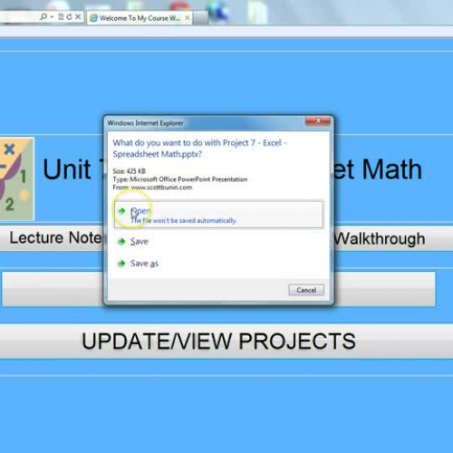The height and width of the screenshot is (453, 453).
Task: Click the Windows Internet Explorer dialog title bar
Action: coord(206,123)
